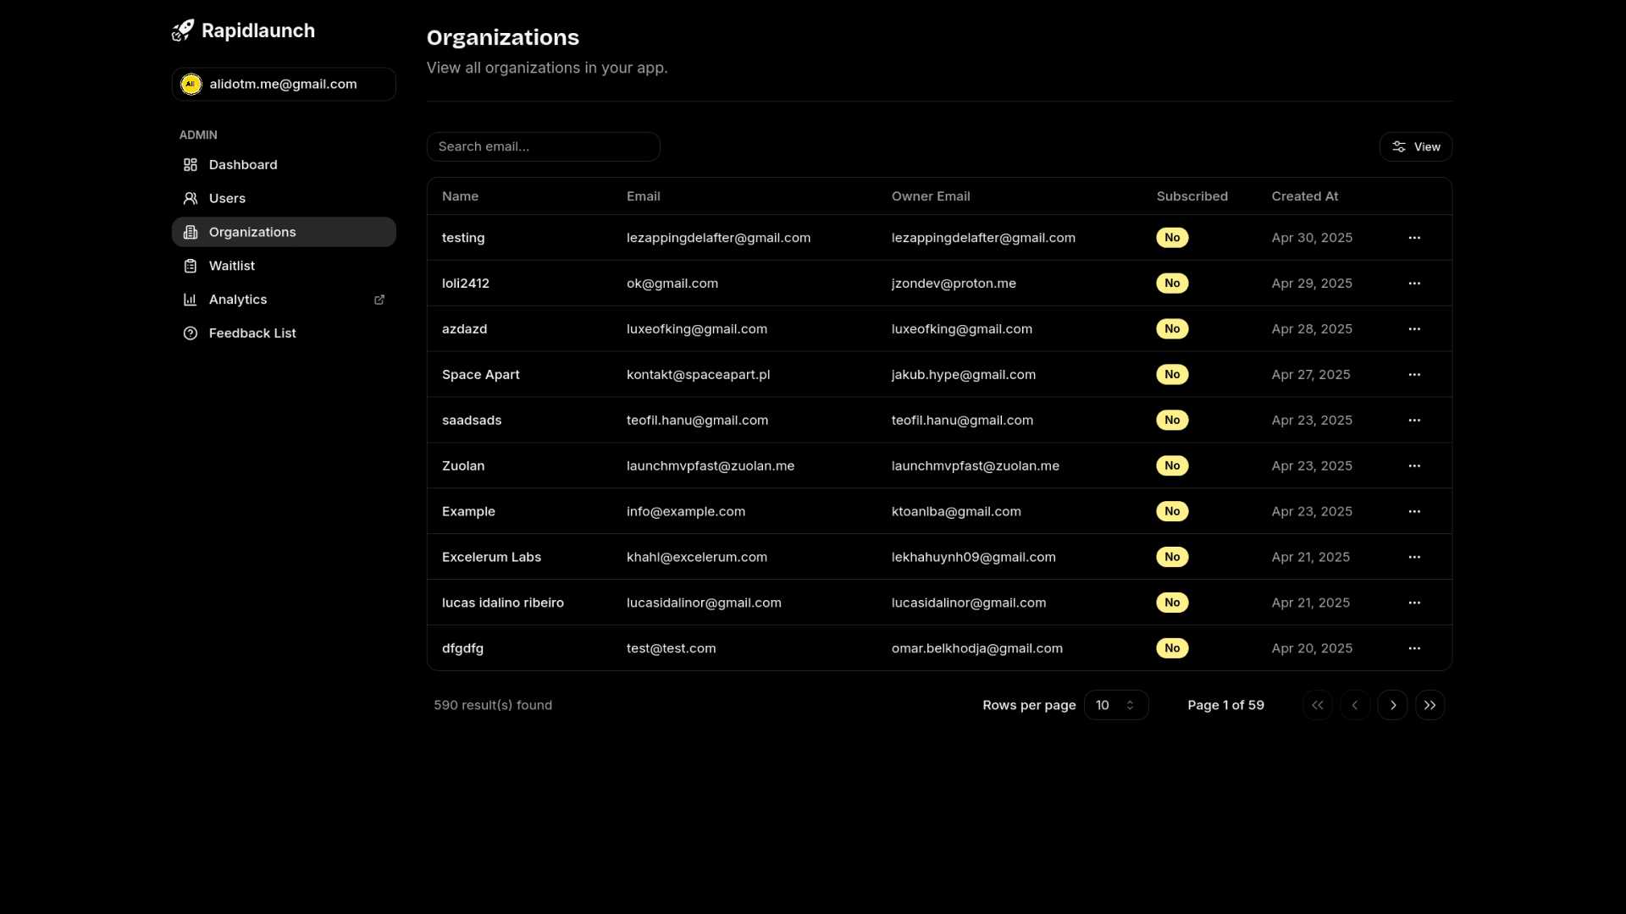Open three-dots menu for Excelerum Labs row
The image size is (1626, 914).
point(1414,557)
